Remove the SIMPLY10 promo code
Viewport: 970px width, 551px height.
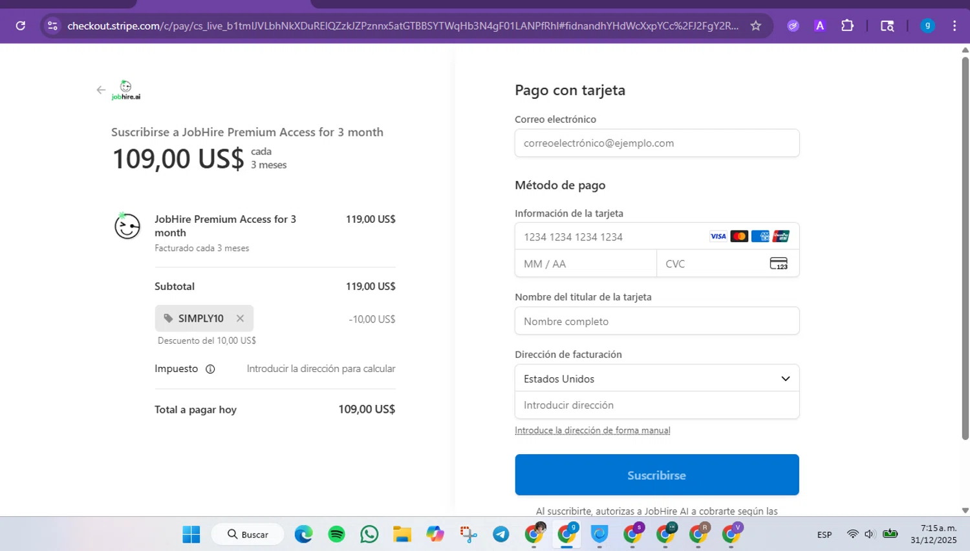pyautogui.click(x=240, y=318)
